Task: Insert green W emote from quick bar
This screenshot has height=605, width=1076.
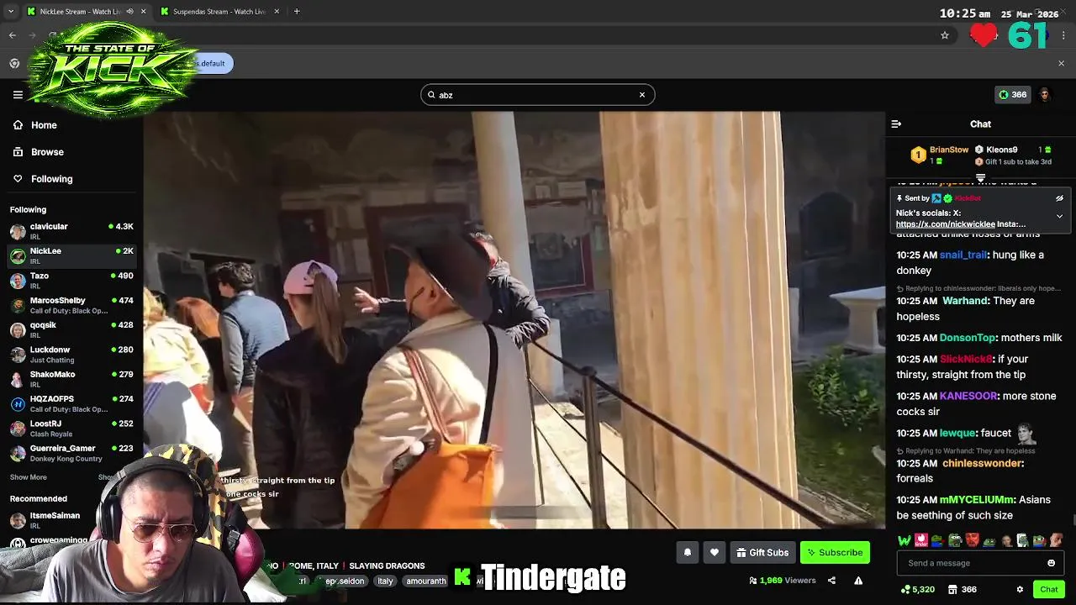Action: tap(905, 540)
